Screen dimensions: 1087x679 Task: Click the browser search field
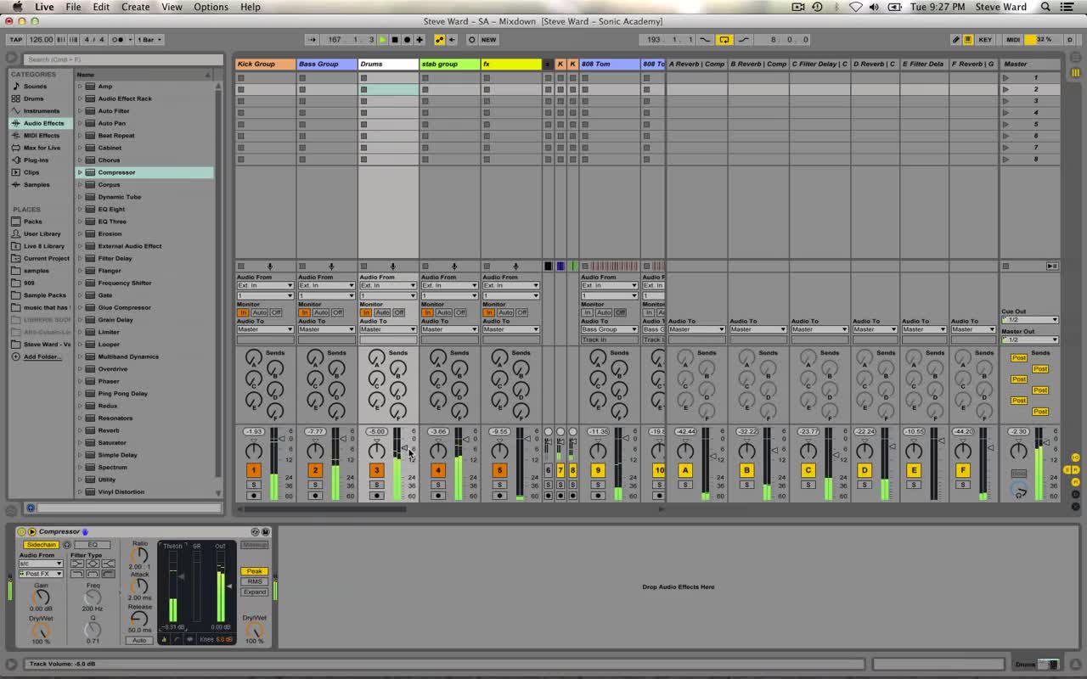123,59
